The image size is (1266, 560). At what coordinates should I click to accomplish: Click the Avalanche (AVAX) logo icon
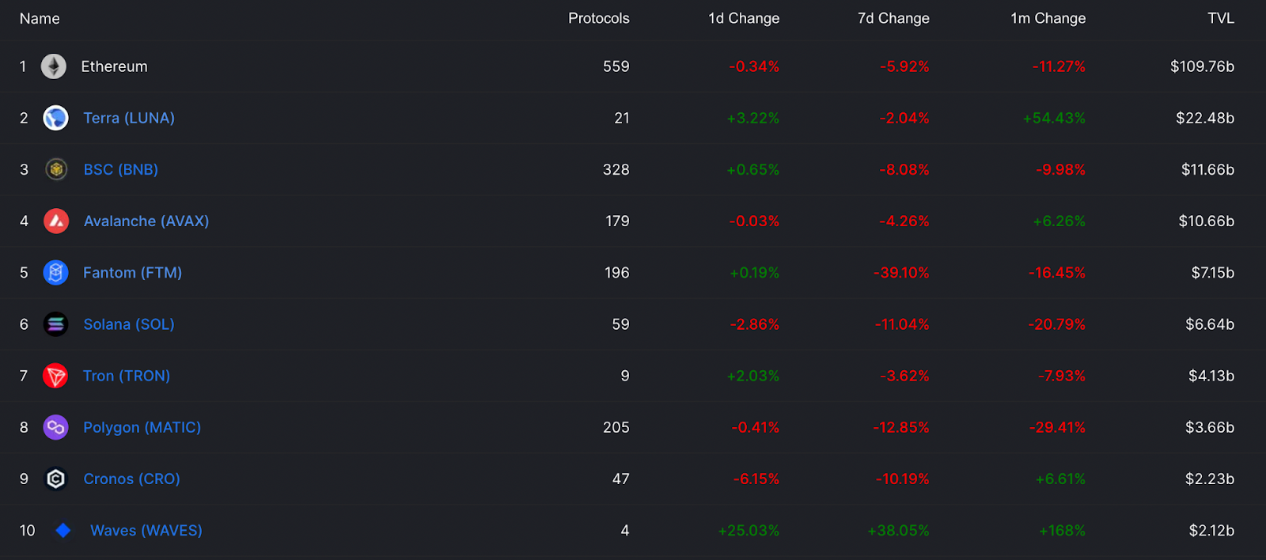point(56,221)
